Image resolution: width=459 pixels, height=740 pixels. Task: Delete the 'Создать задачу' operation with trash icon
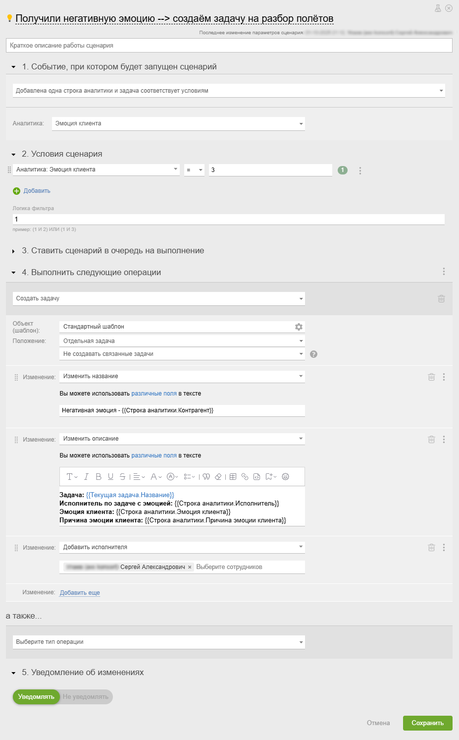(x=441, y=299)
